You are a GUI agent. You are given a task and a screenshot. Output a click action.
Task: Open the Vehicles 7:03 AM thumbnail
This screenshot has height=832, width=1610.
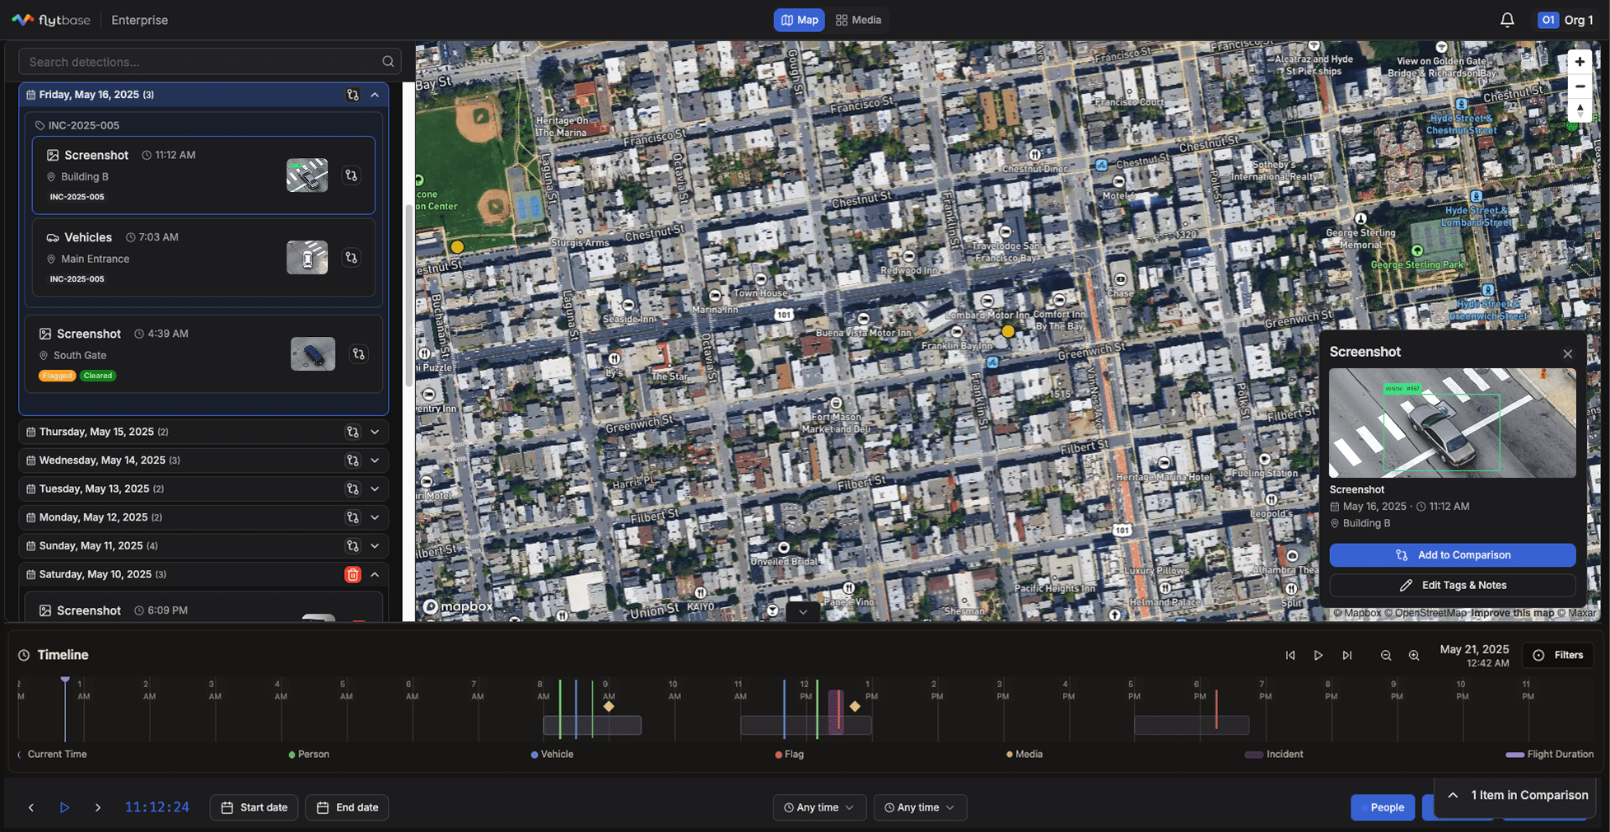307,258
